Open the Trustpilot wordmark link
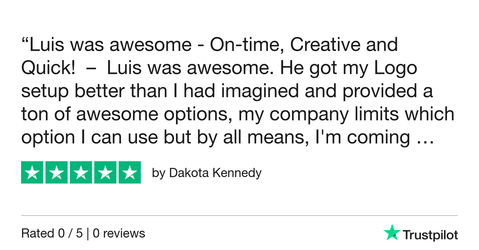The width and height of the screenshot is (479, 250). (430, 235)
